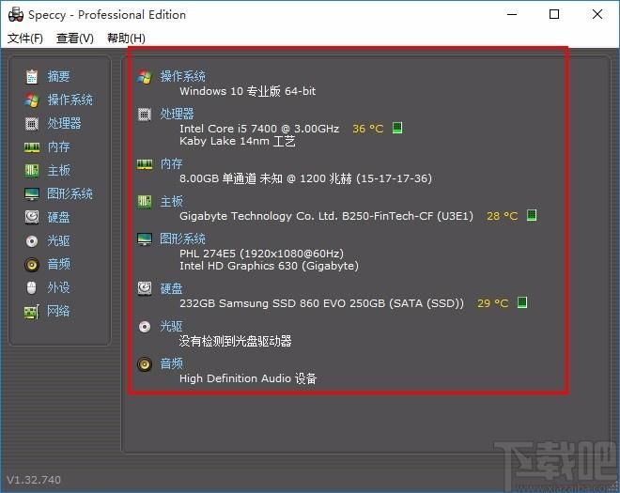Open the 内存 heading link in summary
The image size is (620, 493).
tap(171, 163)
